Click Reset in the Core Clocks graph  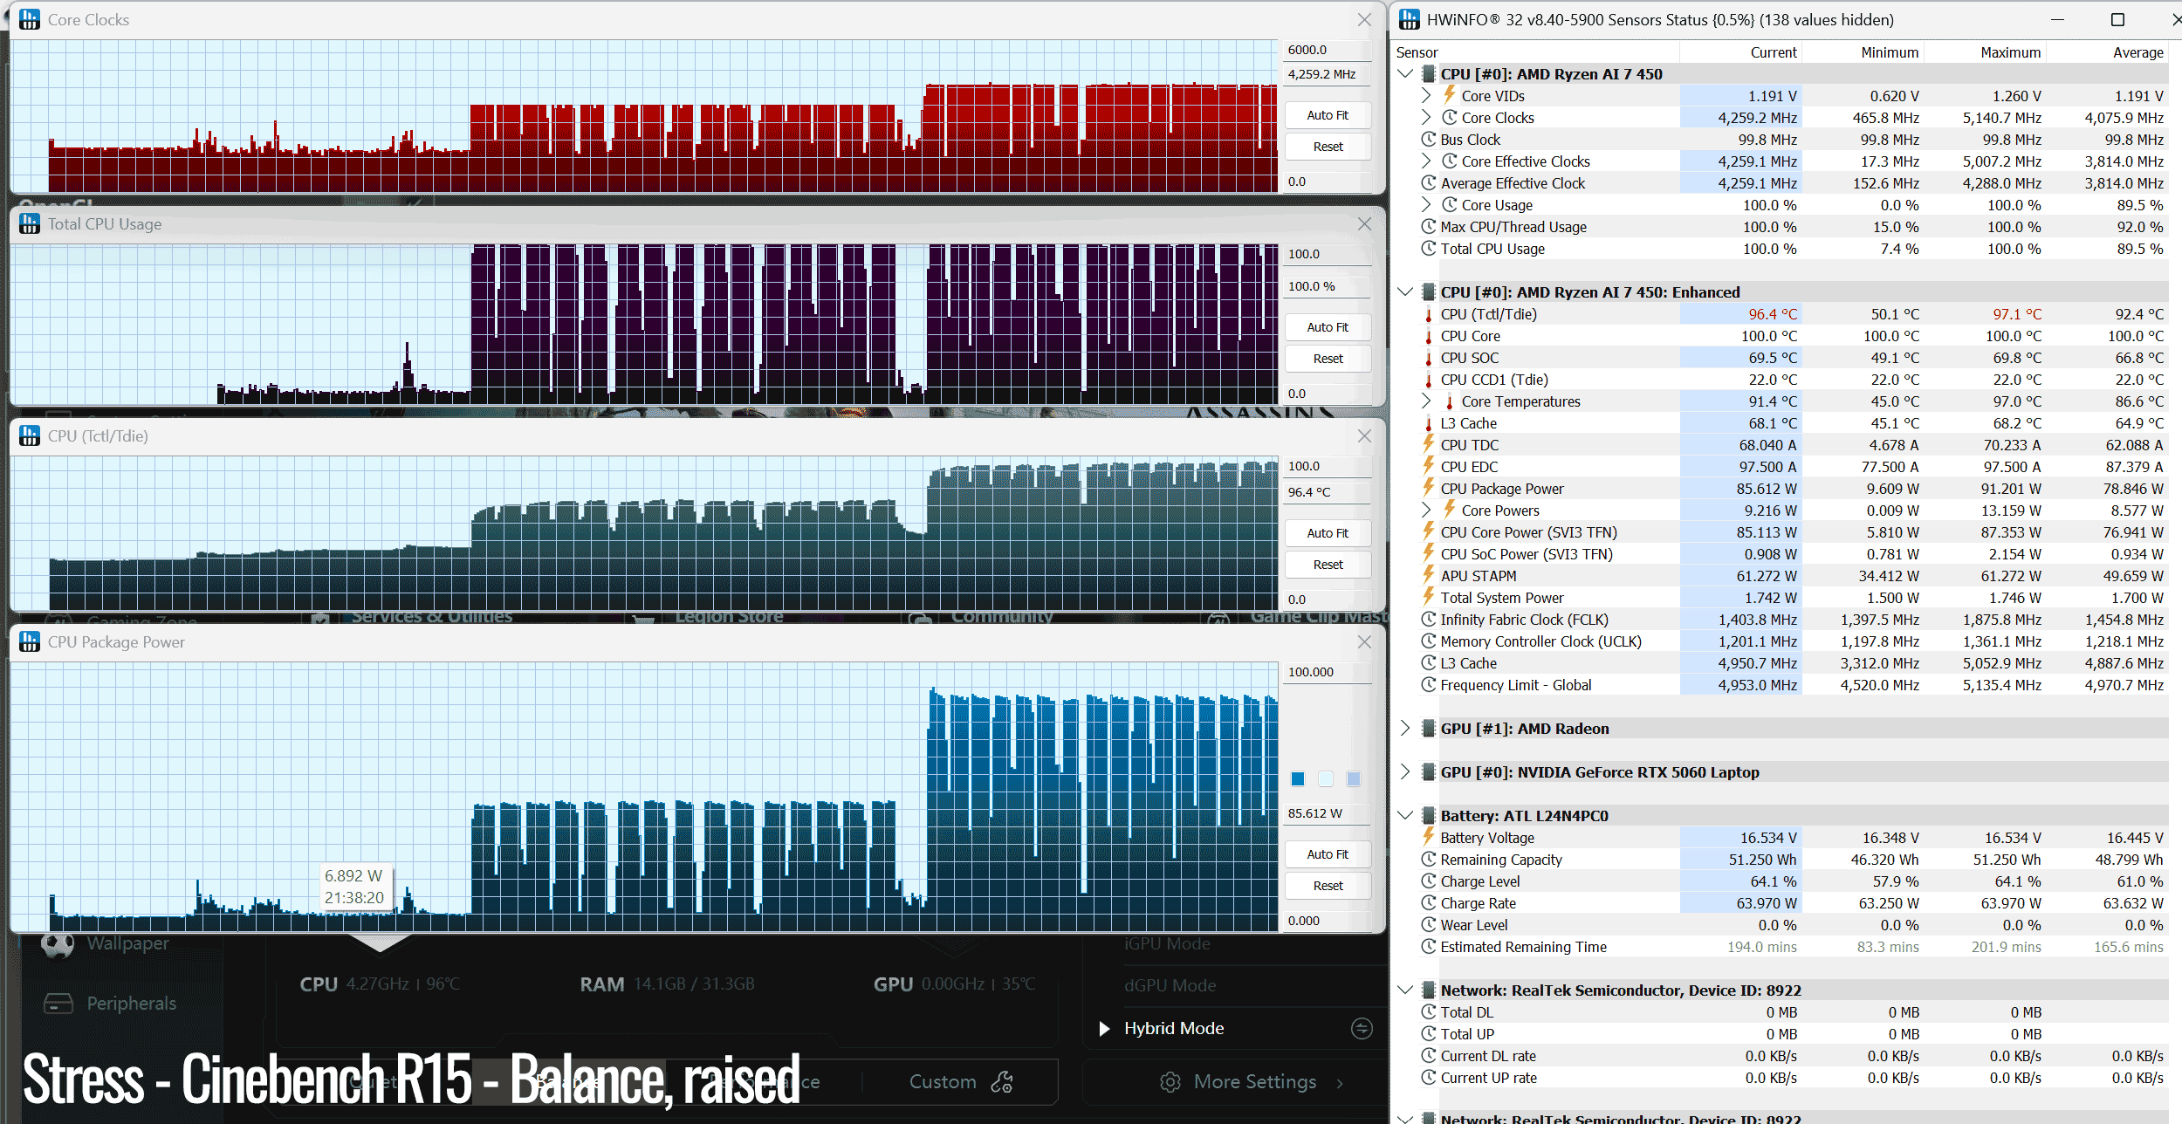tap(1328, 147)
